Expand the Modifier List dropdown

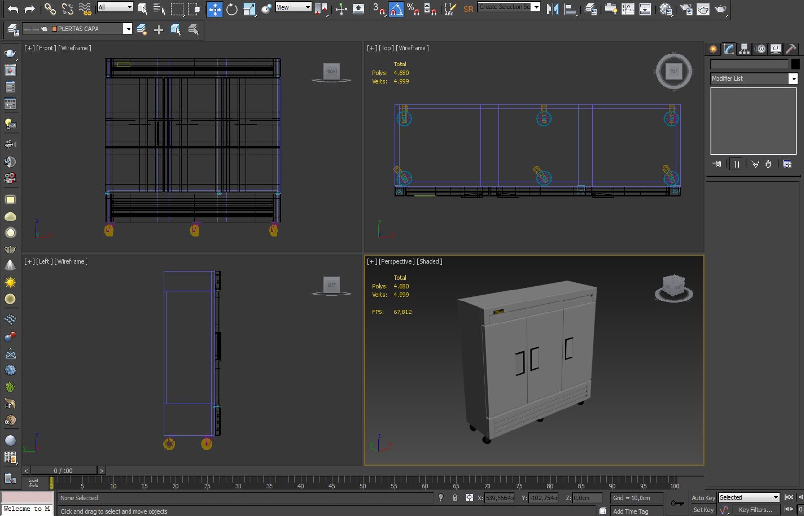pos(793,79)
